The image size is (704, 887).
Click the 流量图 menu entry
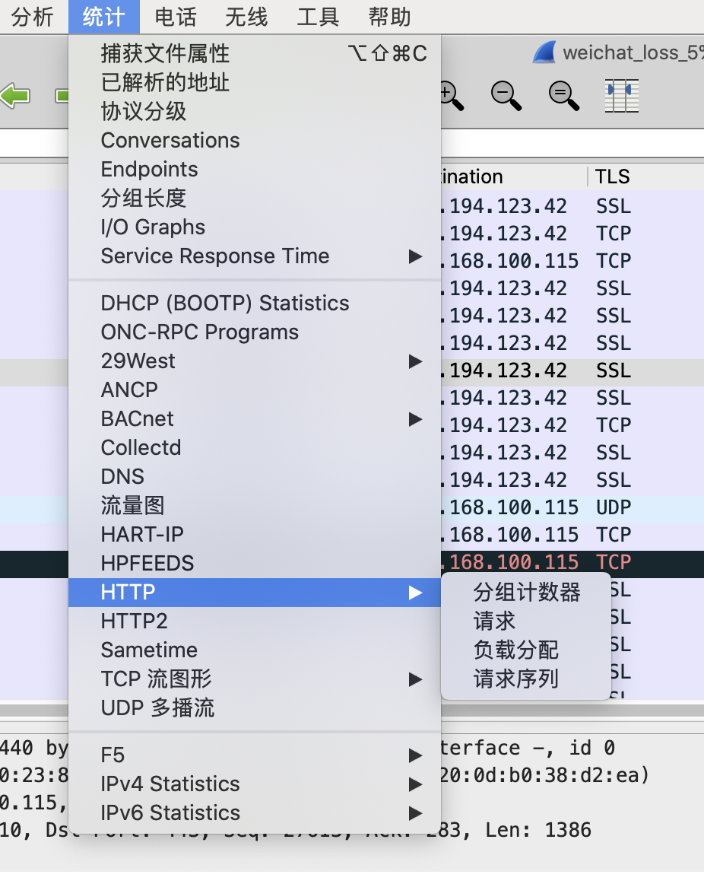coord(132,506)
